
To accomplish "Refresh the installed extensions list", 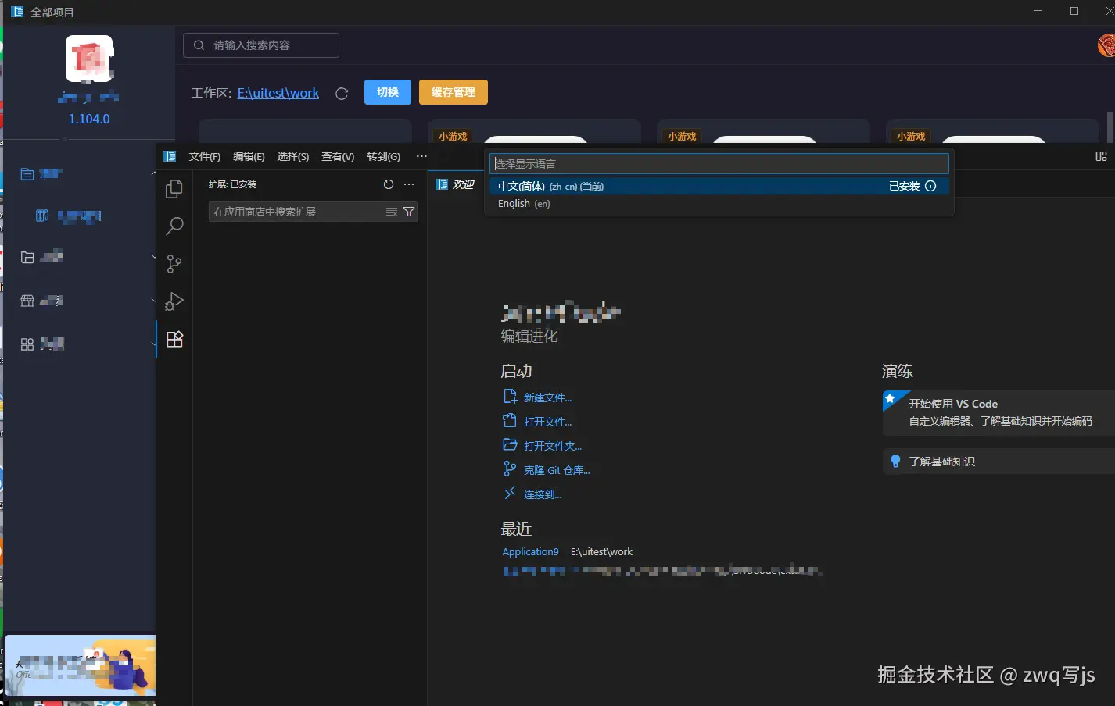I will tap(389, 184).
